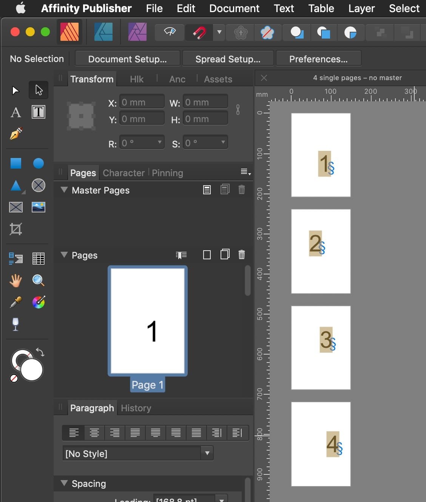The image size is (426, 502).
Task: Select the Page 1 thumbnail
Action: (x=147, y=321)
